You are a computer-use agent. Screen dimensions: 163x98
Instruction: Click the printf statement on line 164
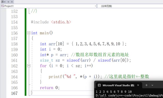click(75, 77)
